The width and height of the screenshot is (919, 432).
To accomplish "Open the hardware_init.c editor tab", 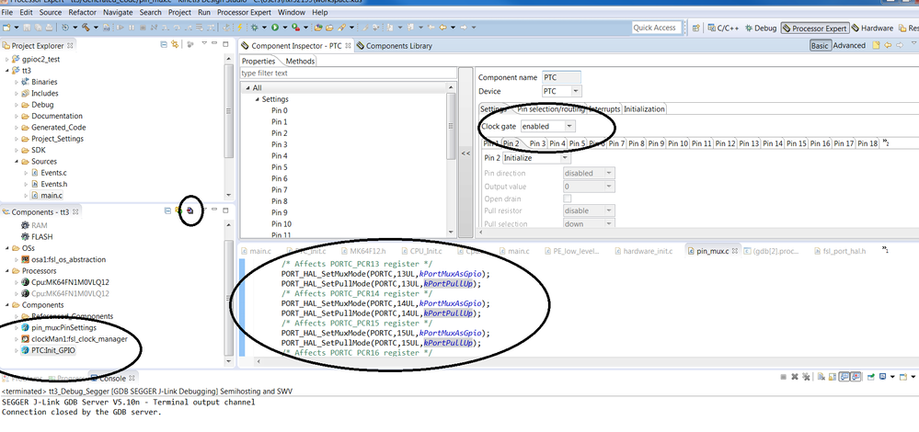I will click(x=644, y=251).
